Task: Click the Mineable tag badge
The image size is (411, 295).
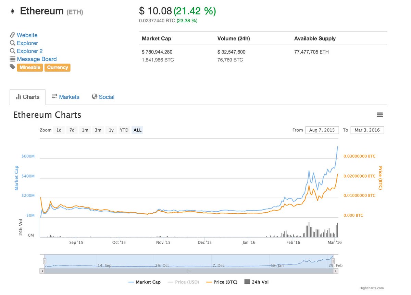Action: [30, 68]
